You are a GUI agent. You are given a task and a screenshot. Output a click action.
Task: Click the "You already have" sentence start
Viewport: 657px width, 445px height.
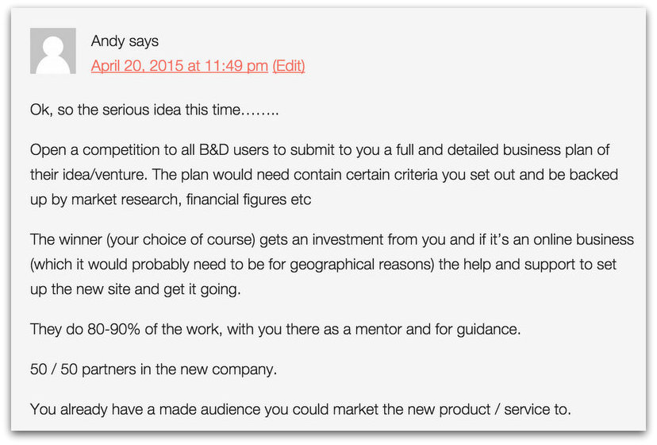tap(83, 411)
